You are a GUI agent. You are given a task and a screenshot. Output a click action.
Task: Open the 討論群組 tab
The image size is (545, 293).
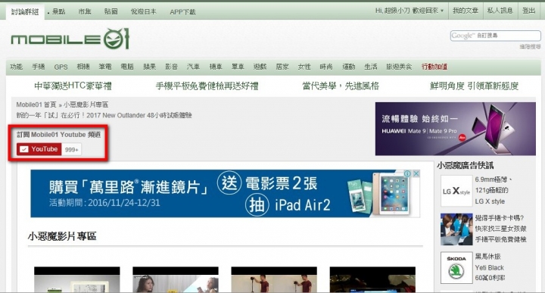click(25, 12)
